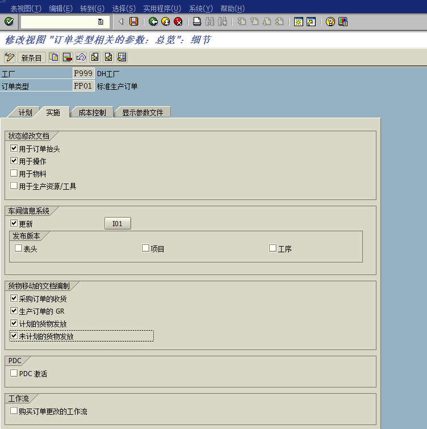Click the Next Entry icon

point(108,57)
